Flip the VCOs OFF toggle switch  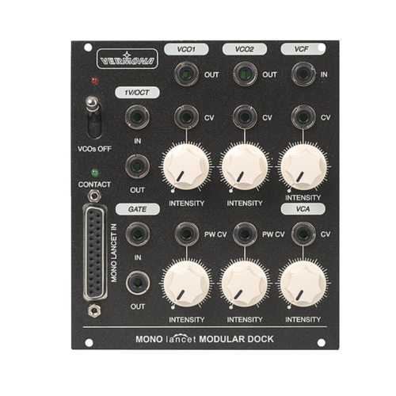click(94, 116)
